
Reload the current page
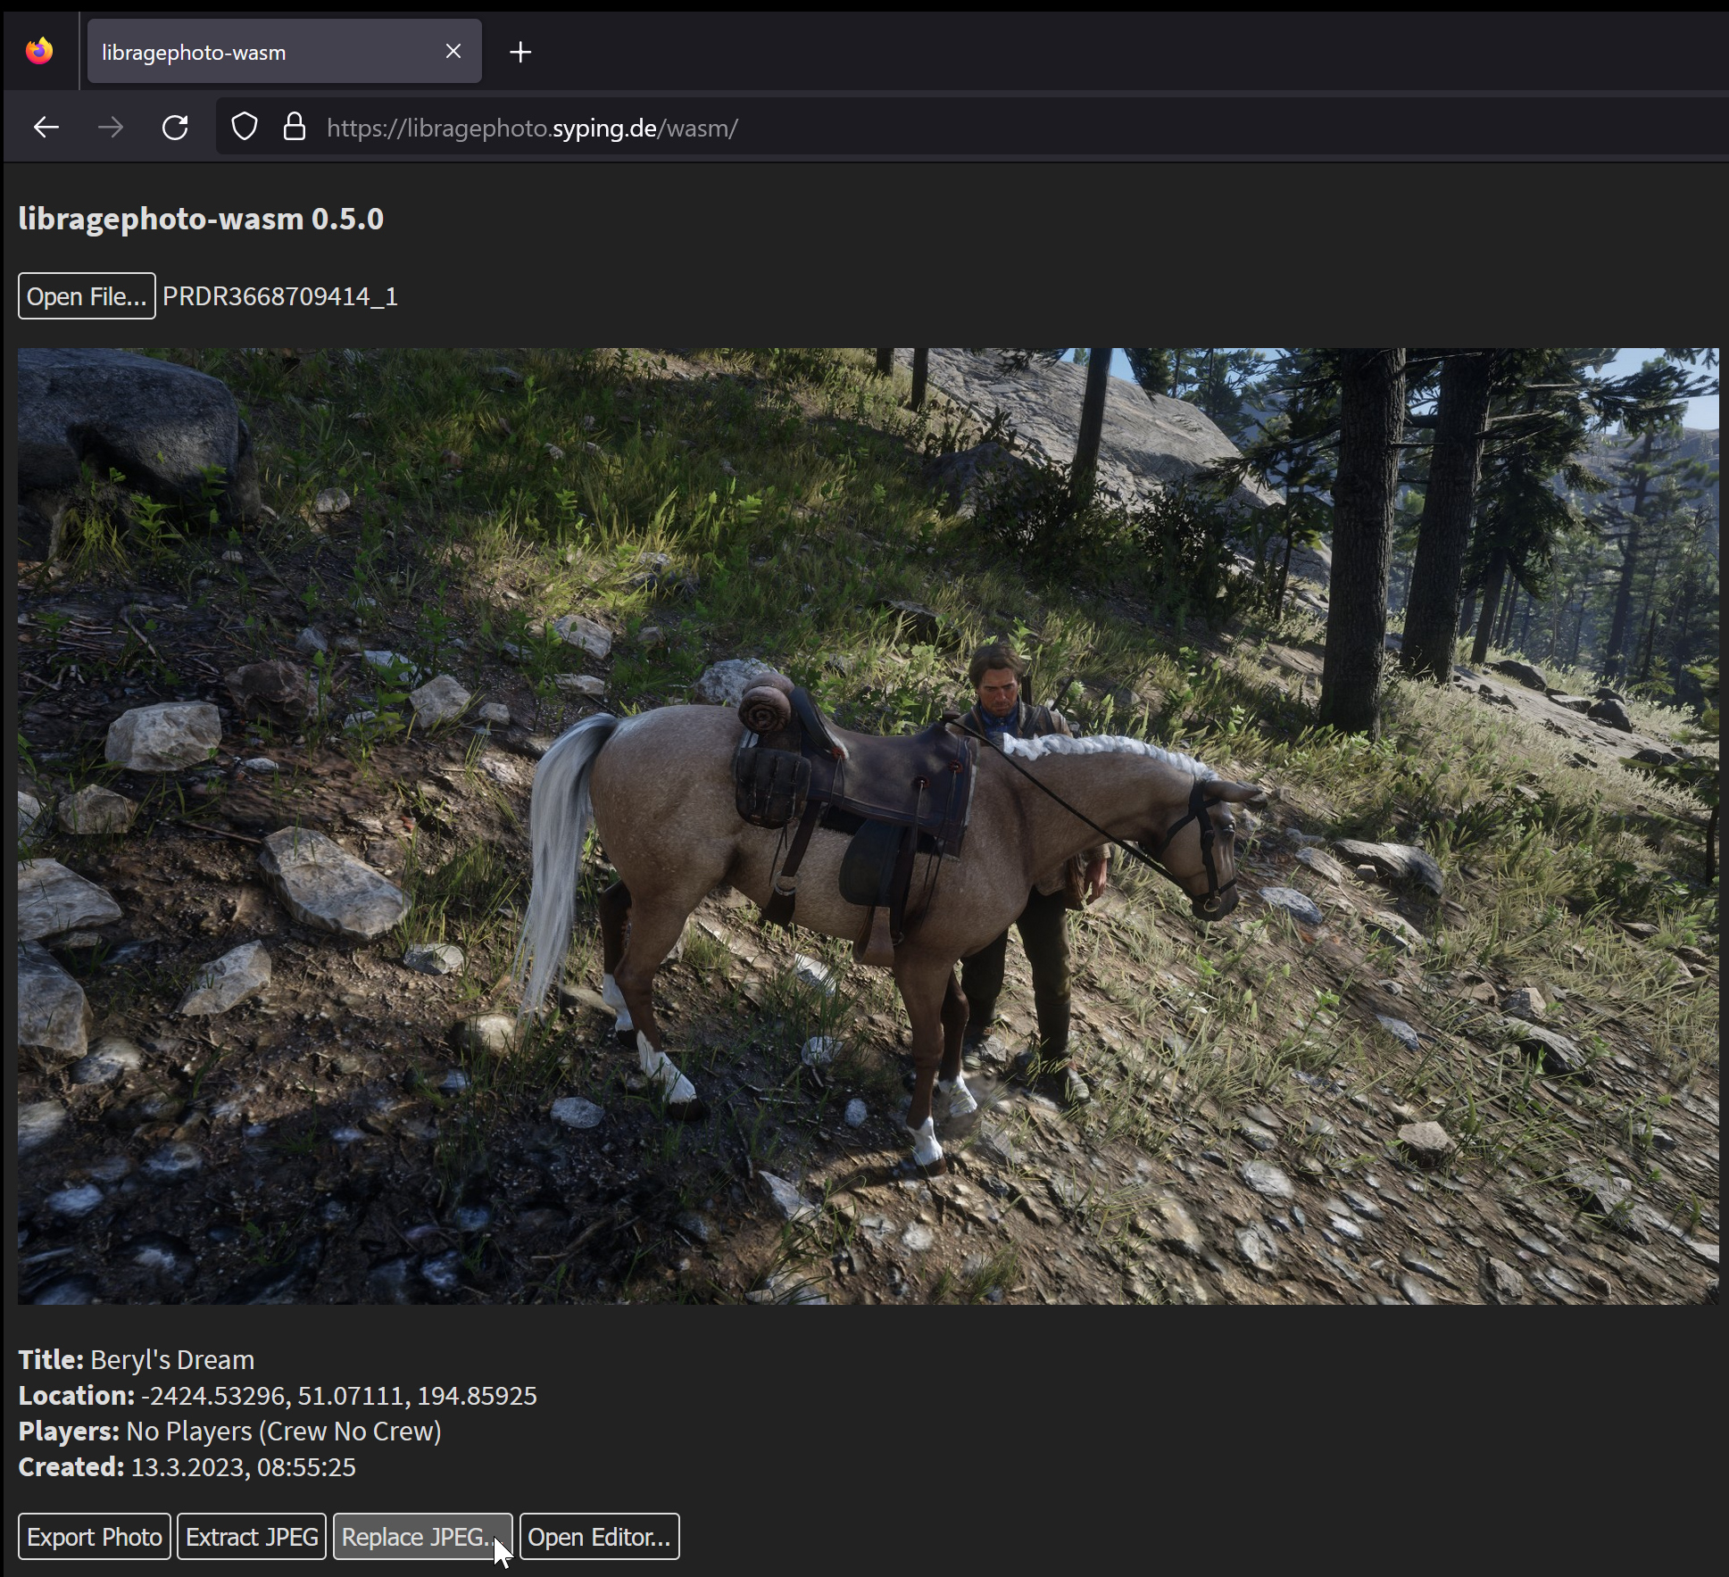175,128
